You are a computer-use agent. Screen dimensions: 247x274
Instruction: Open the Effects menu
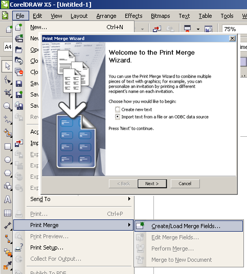pyautogui.click(x=133, y=16)
